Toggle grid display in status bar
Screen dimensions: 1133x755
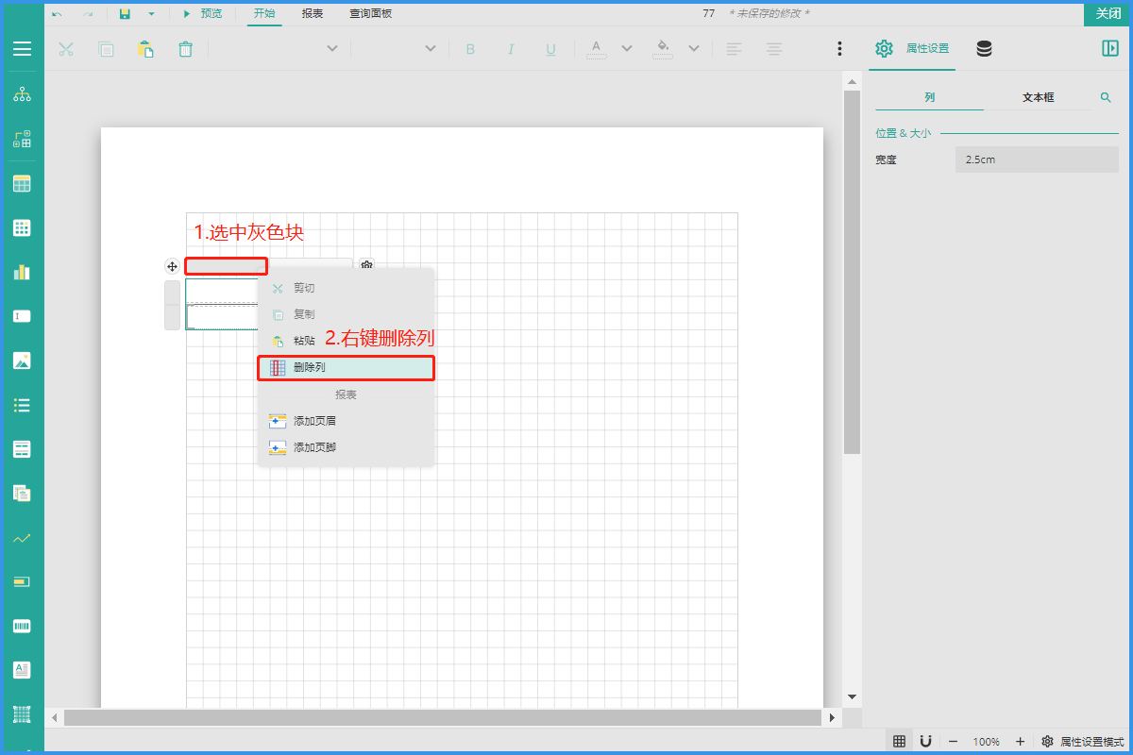900,742
